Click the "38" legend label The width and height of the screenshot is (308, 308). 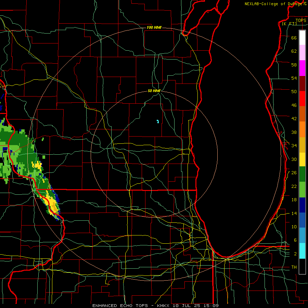(294, 132)
